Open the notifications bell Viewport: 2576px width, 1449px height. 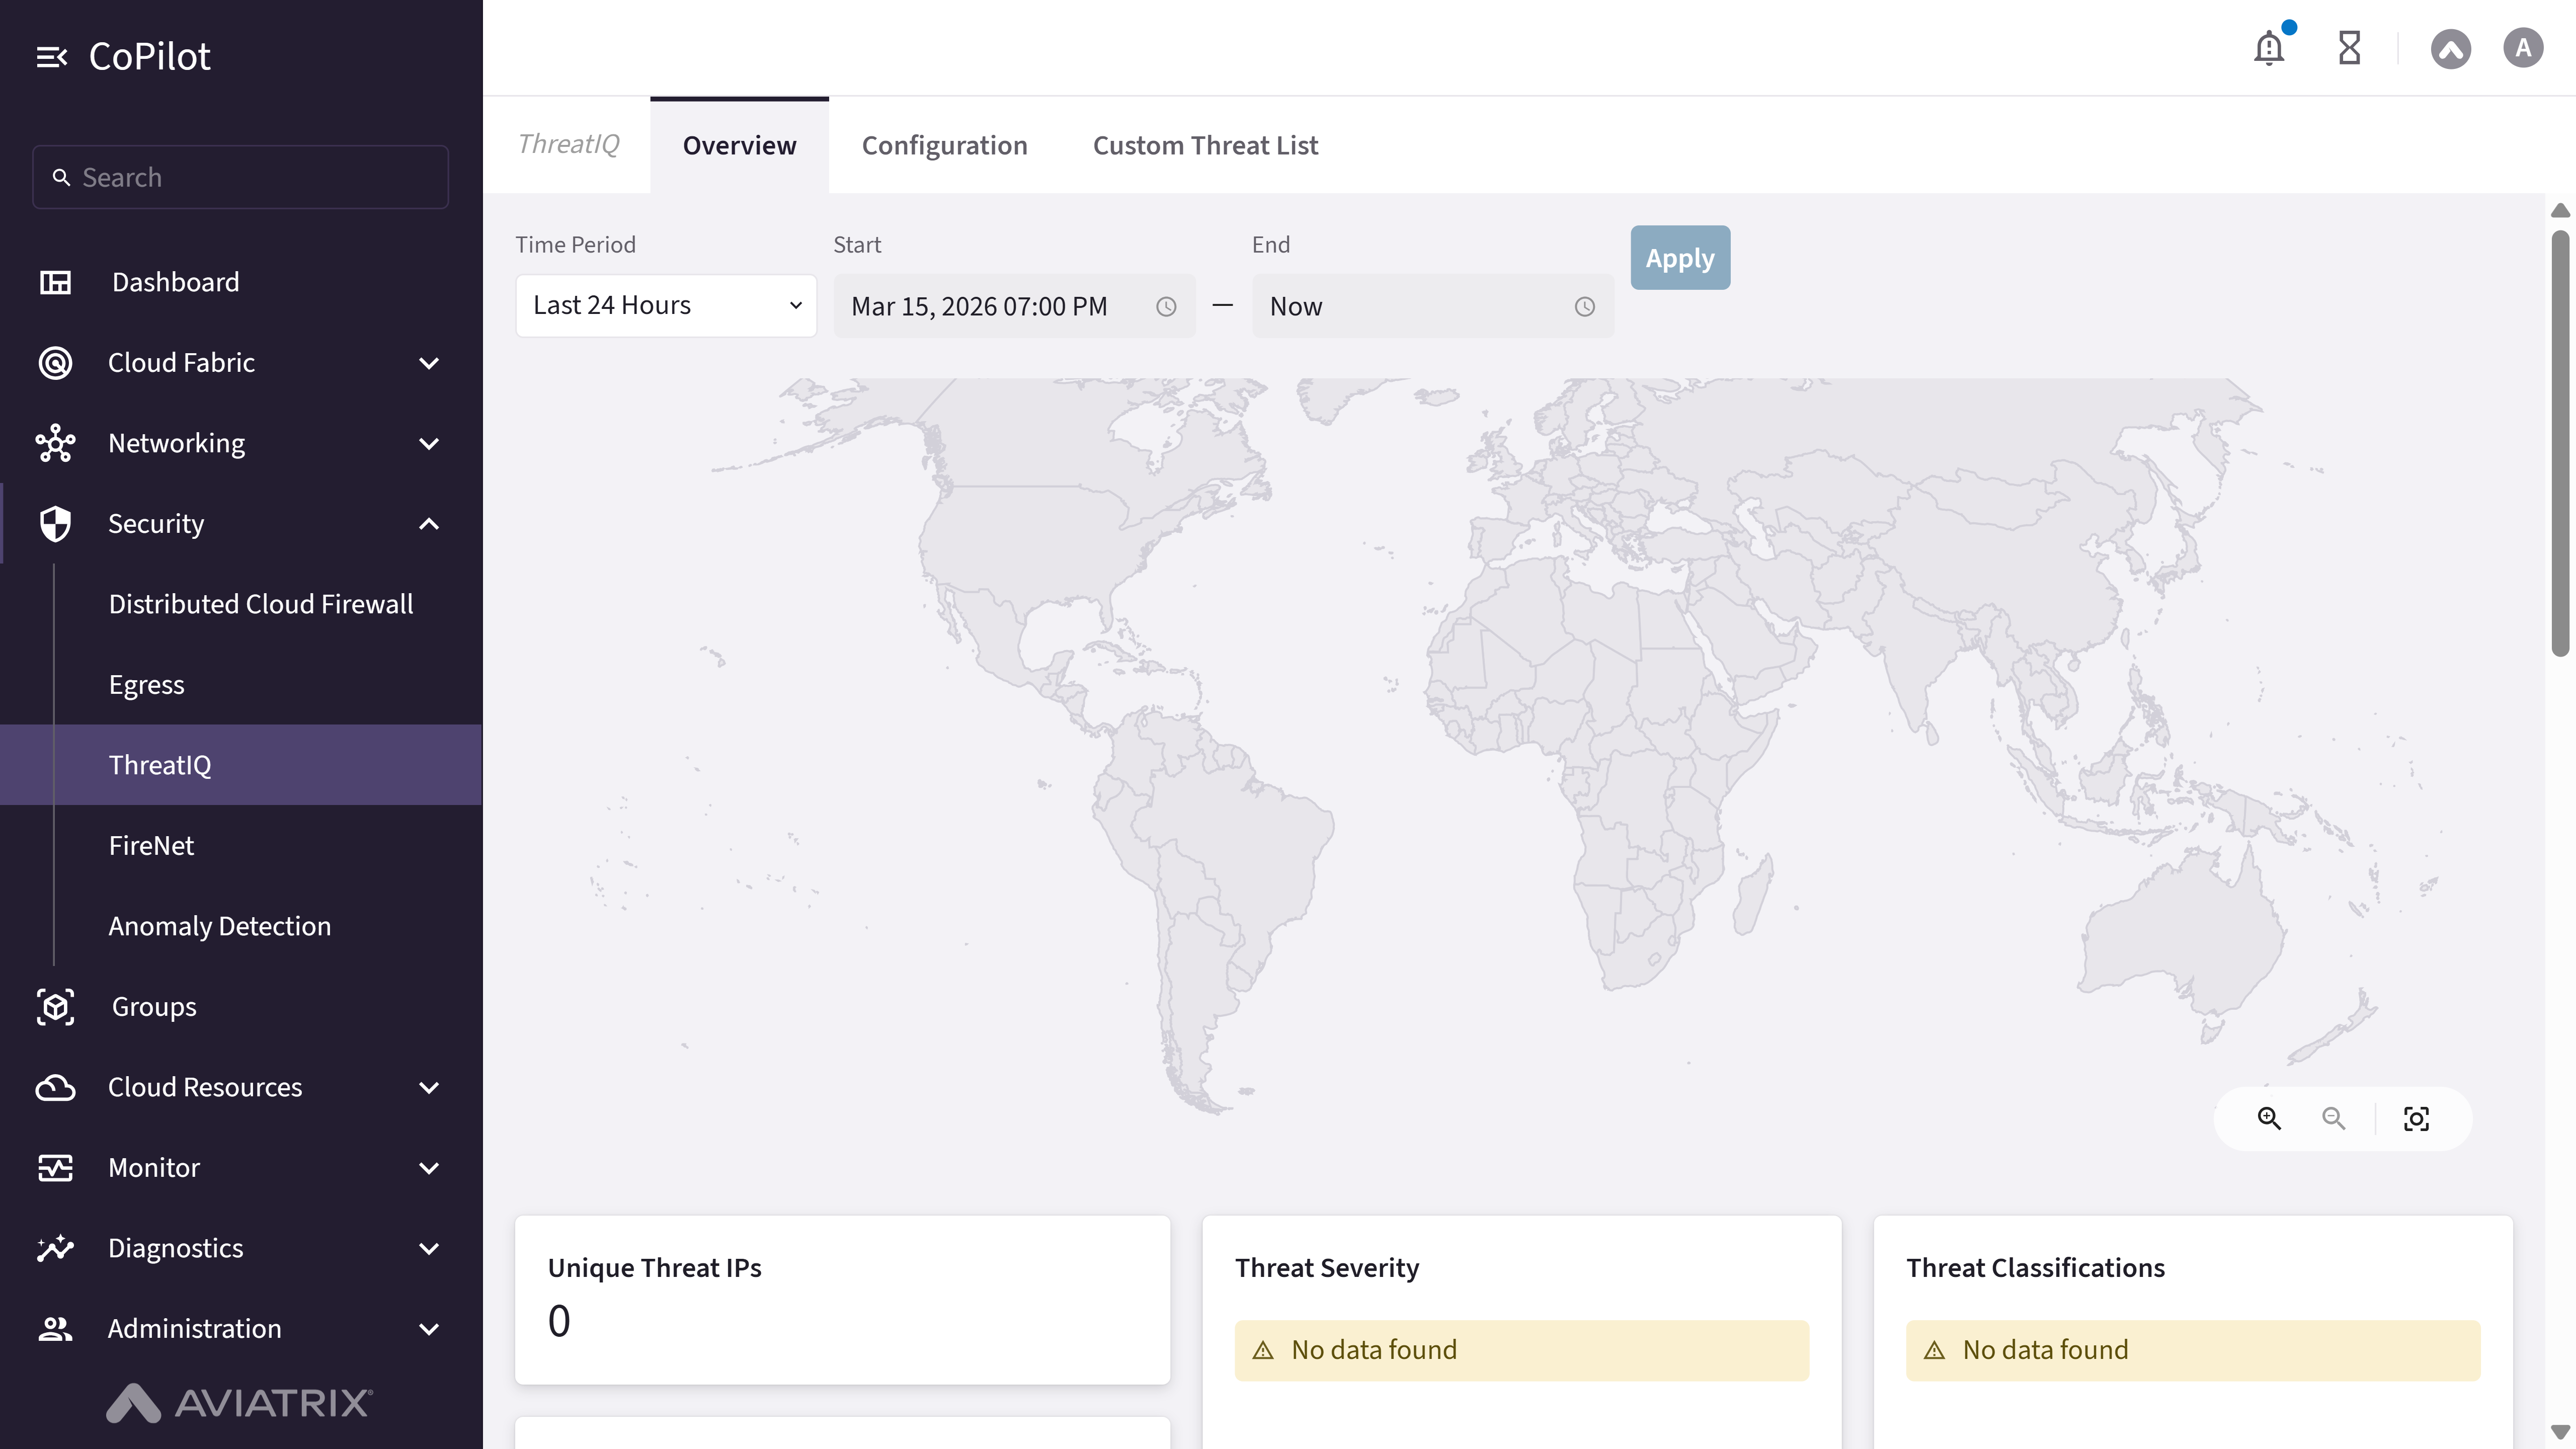pos(2269,48)
